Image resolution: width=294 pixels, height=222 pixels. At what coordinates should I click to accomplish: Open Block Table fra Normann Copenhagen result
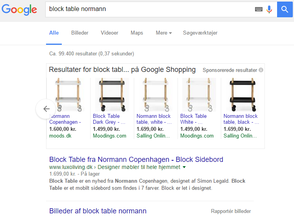click(136, 160)
